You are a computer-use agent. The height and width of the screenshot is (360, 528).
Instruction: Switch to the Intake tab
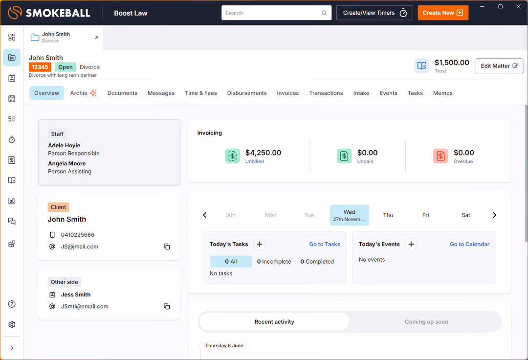[x=361, y=93]
